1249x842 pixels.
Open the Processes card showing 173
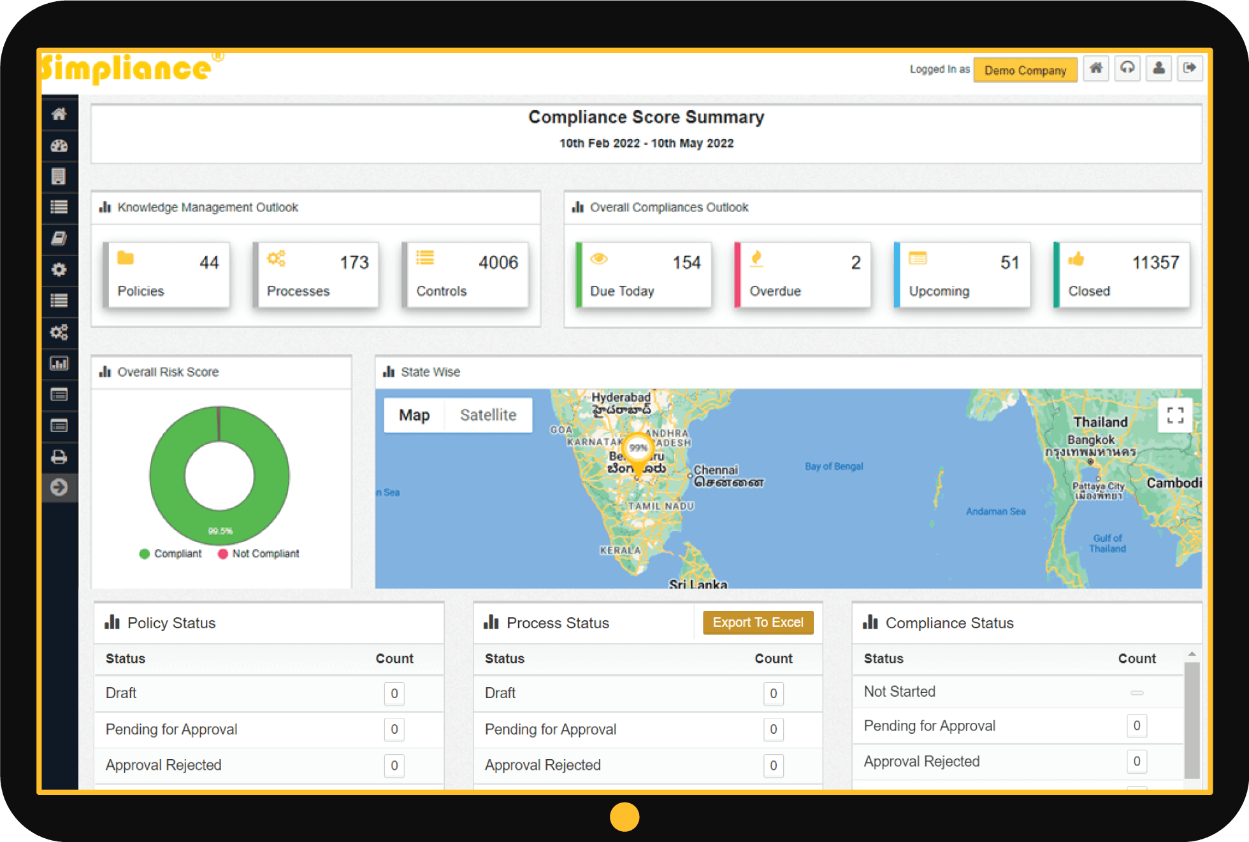click(317, 275)
